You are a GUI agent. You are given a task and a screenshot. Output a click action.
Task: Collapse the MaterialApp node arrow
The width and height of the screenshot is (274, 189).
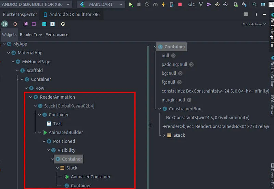coord(9,53)
